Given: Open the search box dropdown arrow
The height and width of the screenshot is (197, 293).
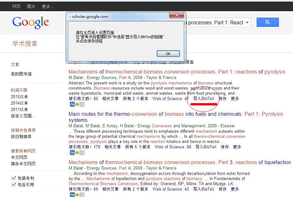Looking at the screenshot, I should (x=247, y=22).
